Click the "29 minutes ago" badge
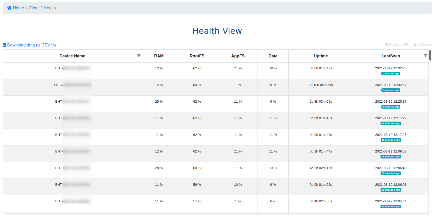434x219 pixels. (391, 207)
